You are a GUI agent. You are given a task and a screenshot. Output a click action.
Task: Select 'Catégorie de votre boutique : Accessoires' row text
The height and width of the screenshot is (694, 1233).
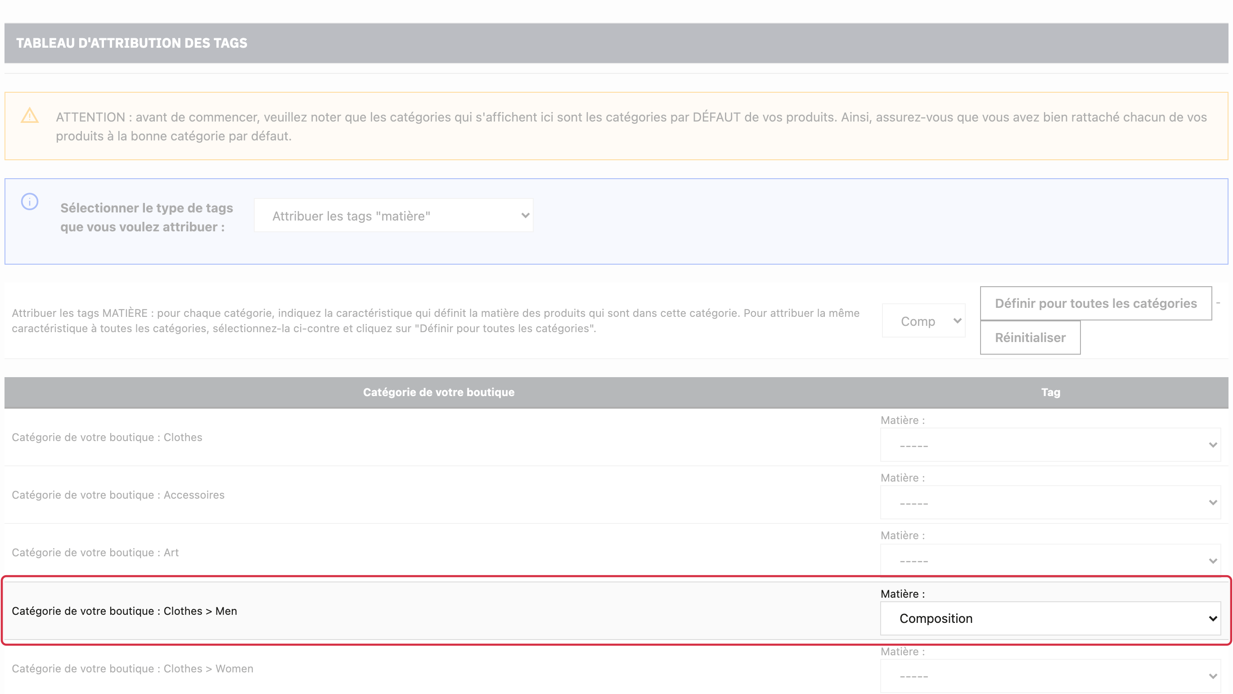(118, 495)
